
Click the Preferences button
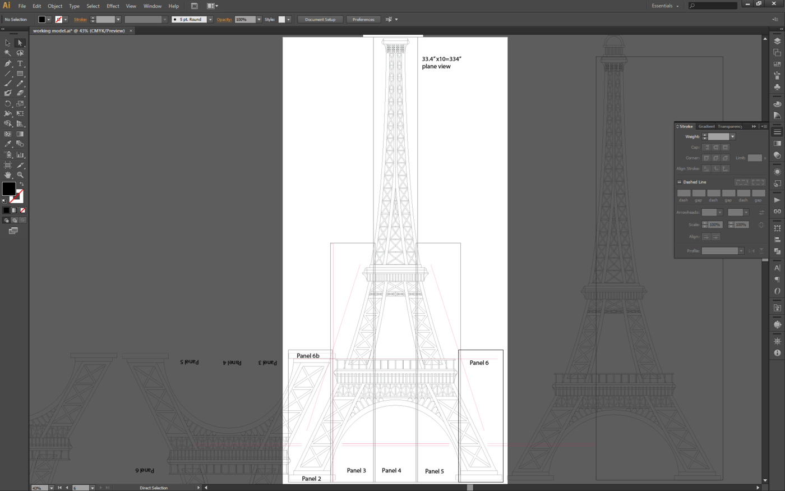pyautogui.click(x=363, y=20)
